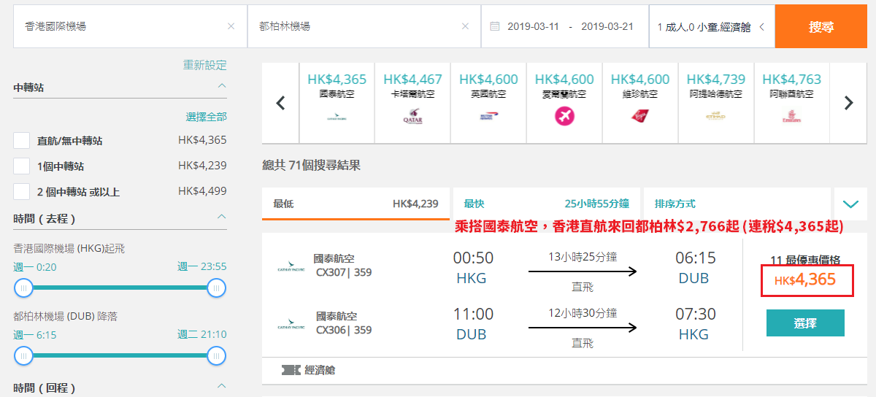The height and width of the screenshot is (397, 876).
Task: Change the departure date 2019-03-11
Action: click(534, 26)
